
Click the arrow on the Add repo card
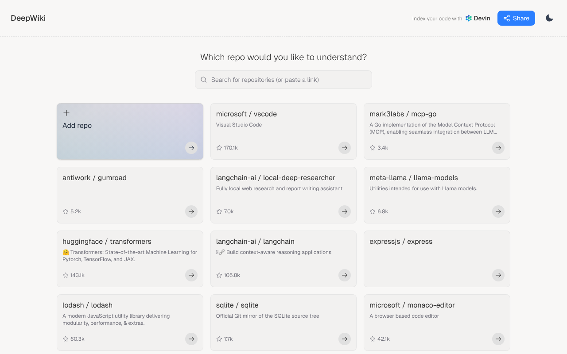tap(191, 148)
